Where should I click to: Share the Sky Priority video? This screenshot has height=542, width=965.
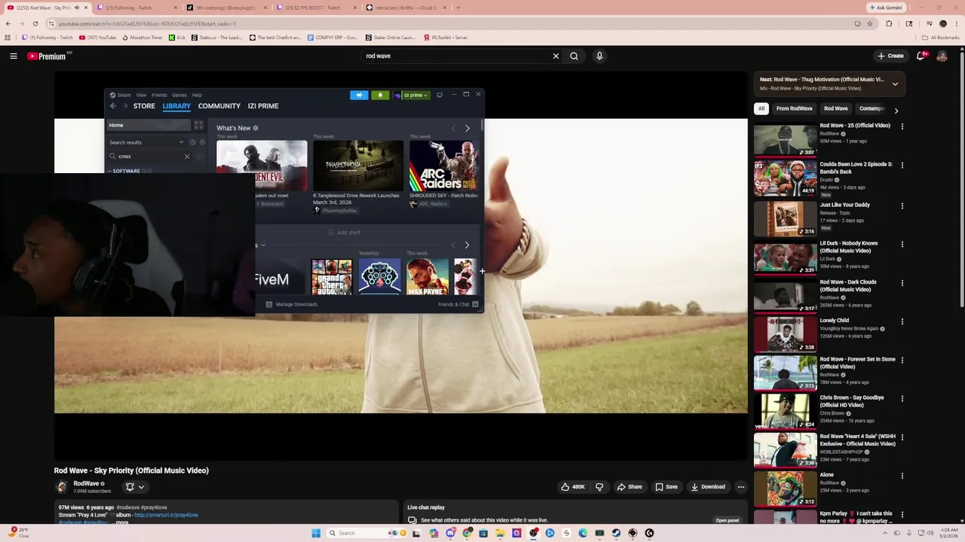click(x=630, y=487)
